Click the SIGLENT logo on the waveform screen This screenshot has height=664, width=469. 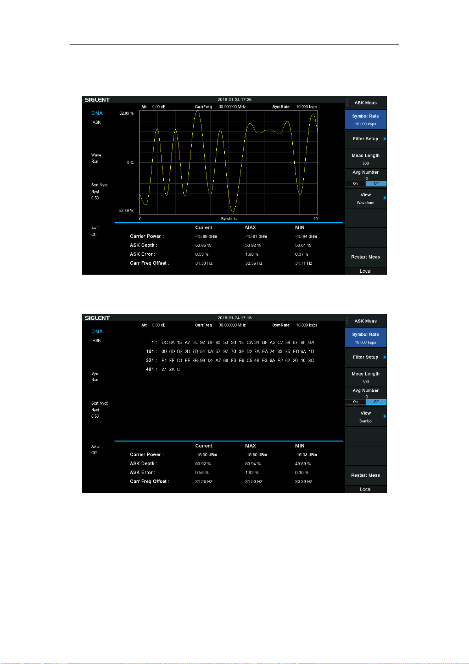(97, 100)
